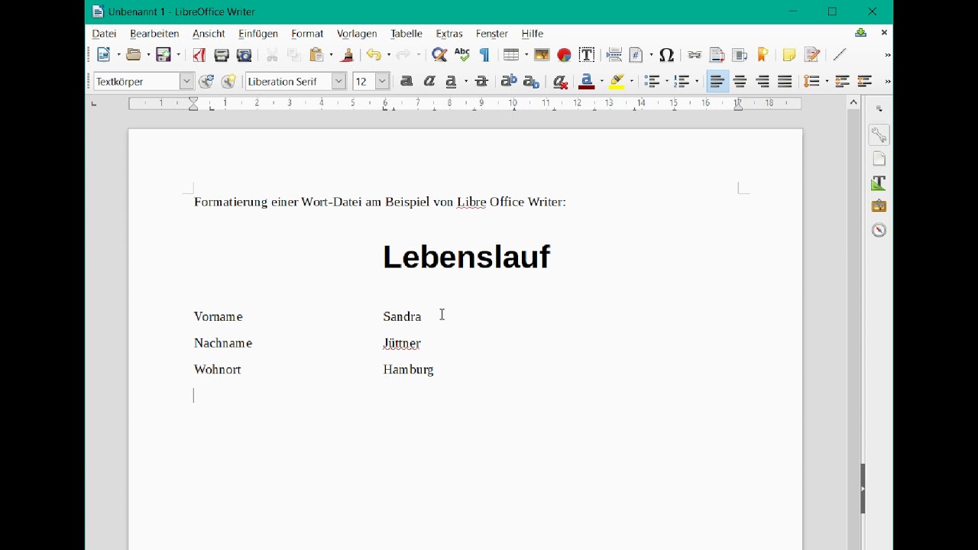The width and height of the screenshot is (978, 550).
Task: Open Find and Replace icon
Action: [439, 55]
